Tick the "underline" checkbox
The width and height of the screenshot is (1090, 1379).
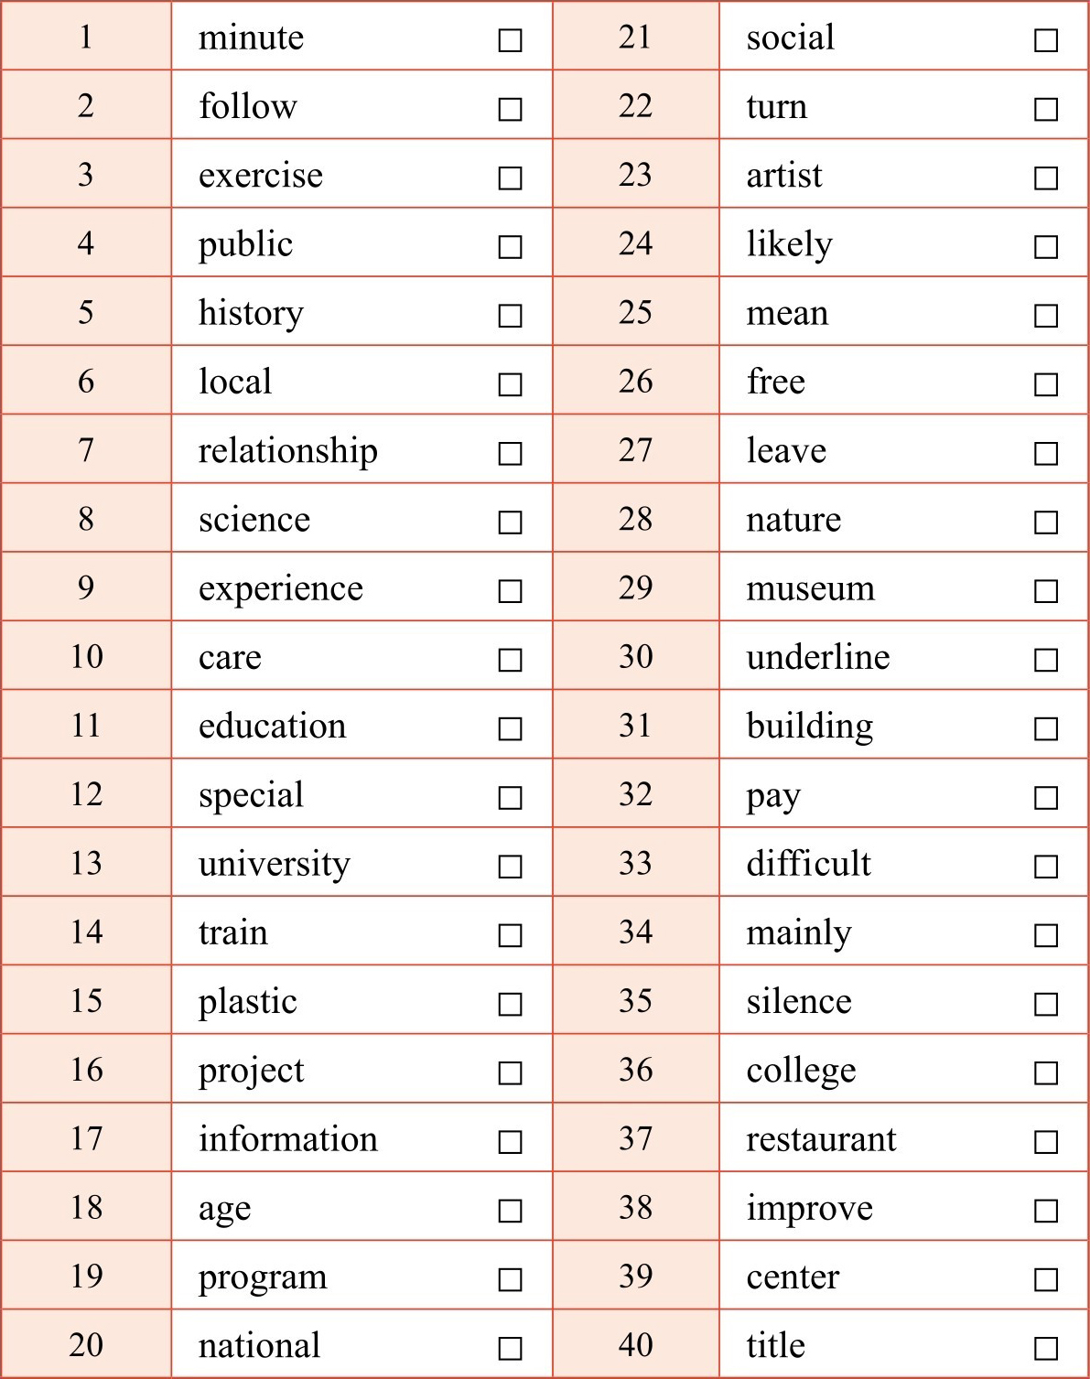1046,660
